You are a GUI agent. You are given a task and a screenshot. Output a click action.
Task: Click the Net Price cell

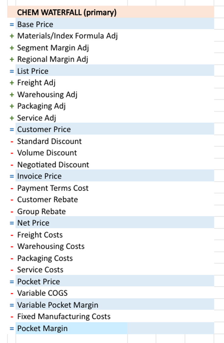click(x=33, y=223)
